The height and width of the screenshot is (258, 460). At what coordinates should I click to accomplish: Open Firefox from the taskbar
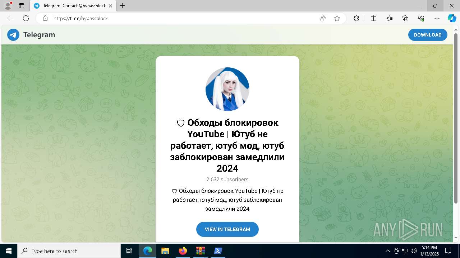pos(183,251)
